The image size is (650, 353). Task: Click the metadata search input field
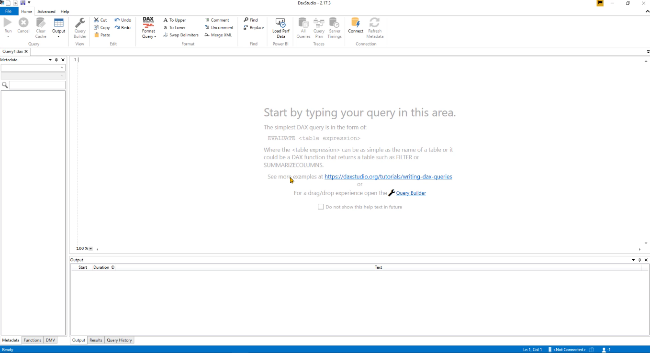(x=37, y=85)
